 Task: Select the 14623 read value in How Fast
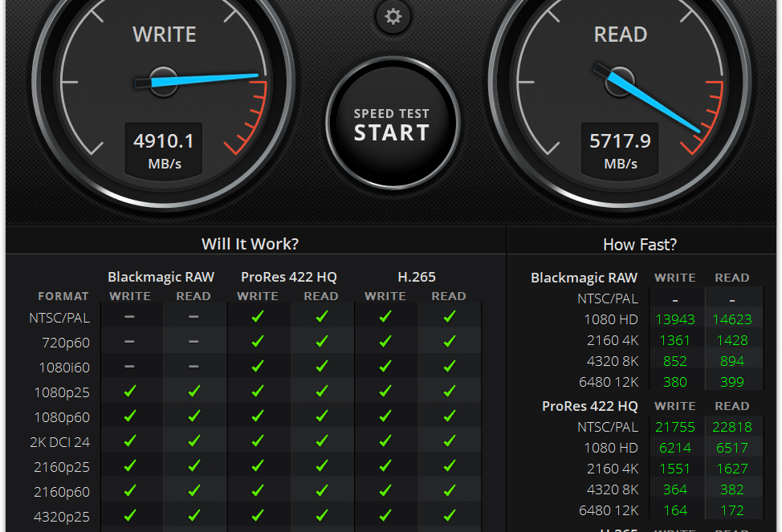[x=731, y=319]
